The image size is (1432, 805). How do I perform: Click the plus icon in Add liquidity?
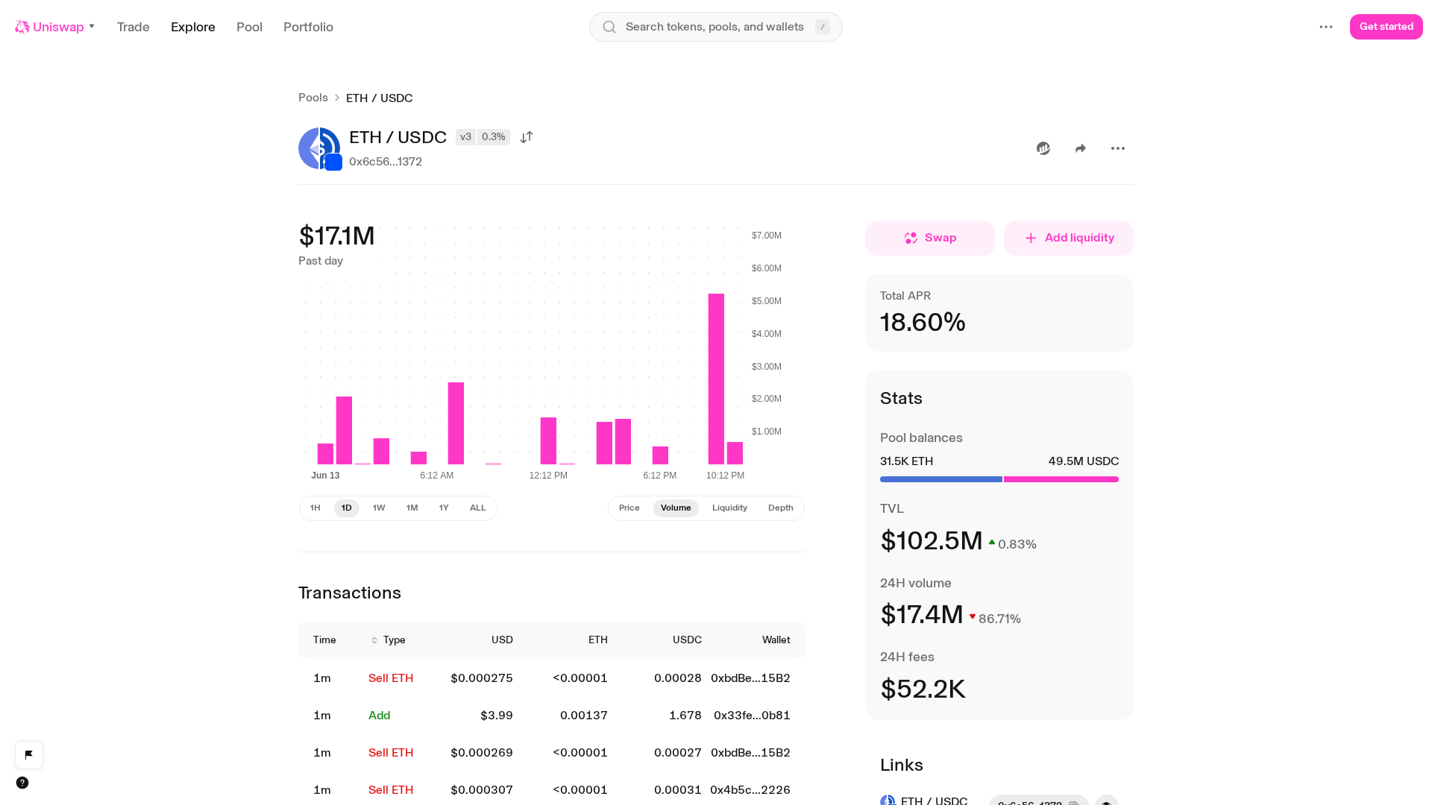(1031, 238)
